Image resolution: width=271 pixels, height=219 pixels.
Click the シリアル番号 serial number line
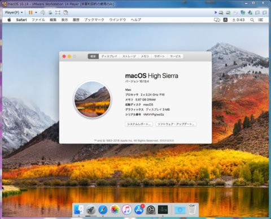[x=145, y=115]
